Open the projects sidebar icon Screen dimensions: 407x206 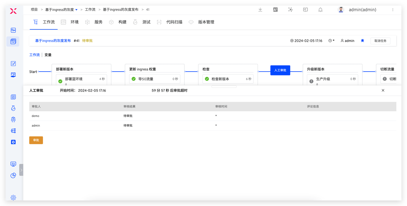click(13, 42)
